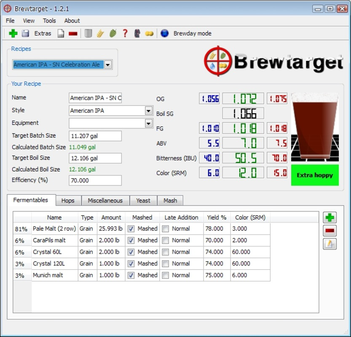Open the View menu
Screen dimensions: 351x337
(x=29, y=21)
